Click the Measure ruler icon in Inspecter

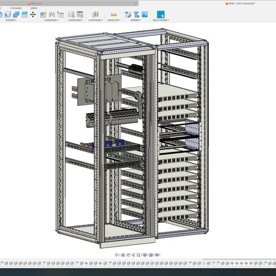[x=114, y=14]
